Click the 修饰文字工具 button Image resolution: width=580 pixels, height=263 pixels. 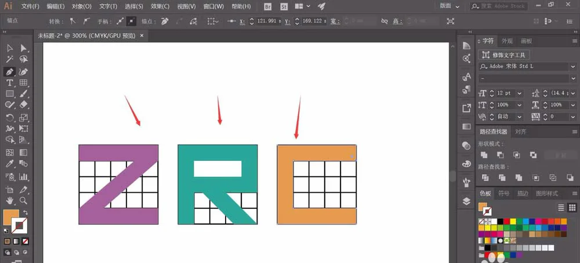pos(504,55)
